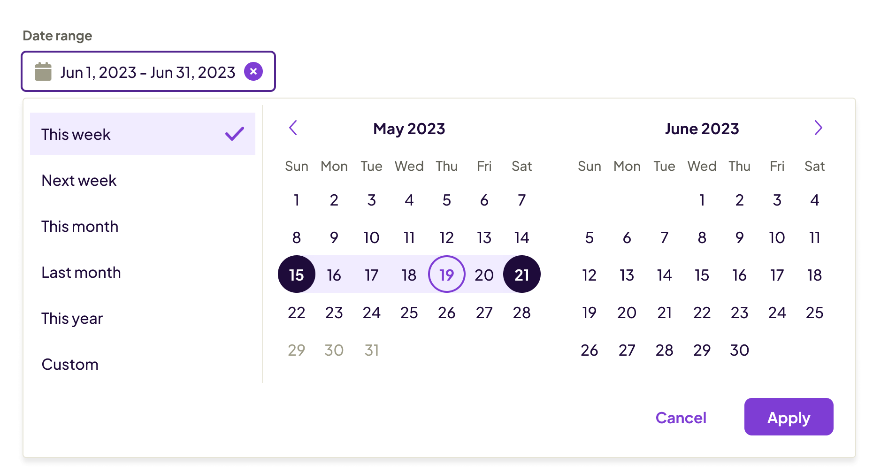The width and height of the screenshot is (873, 473).
Task: Go to previous month with left chevron
Action: point(293,128)
